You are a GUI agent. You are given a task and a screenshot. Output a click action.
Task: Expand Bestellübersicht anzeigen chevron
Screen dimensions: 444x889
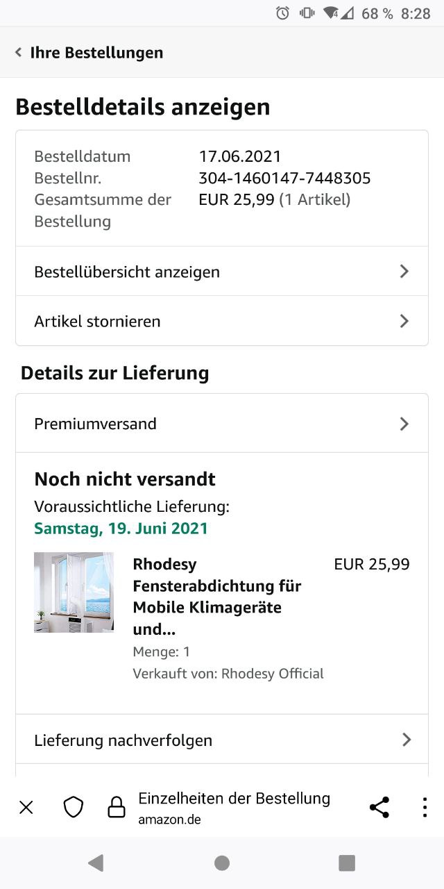404,272
